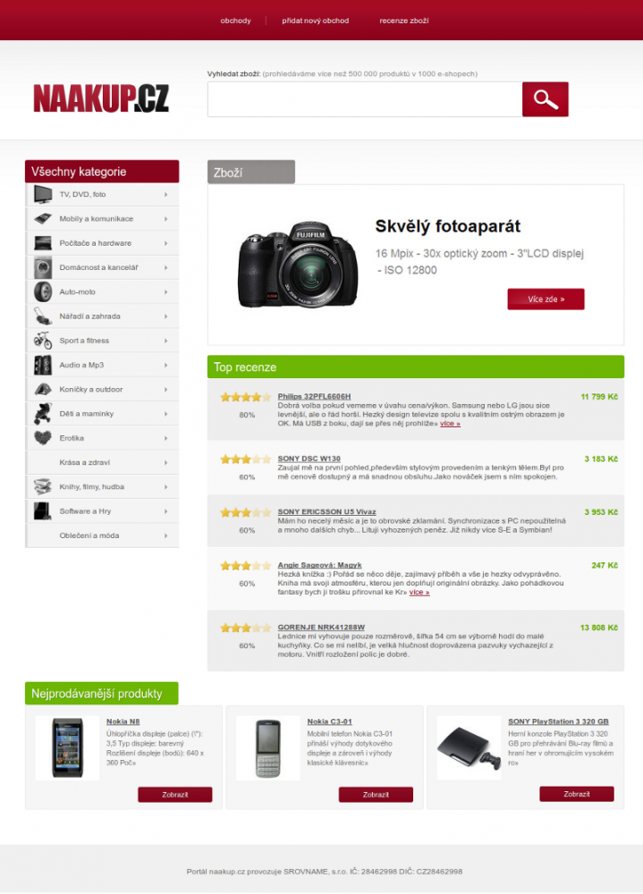Click the magnifier search button
The height and width of the screenshot is (894, 643).
pyautogui.click(x=545, y=99)
